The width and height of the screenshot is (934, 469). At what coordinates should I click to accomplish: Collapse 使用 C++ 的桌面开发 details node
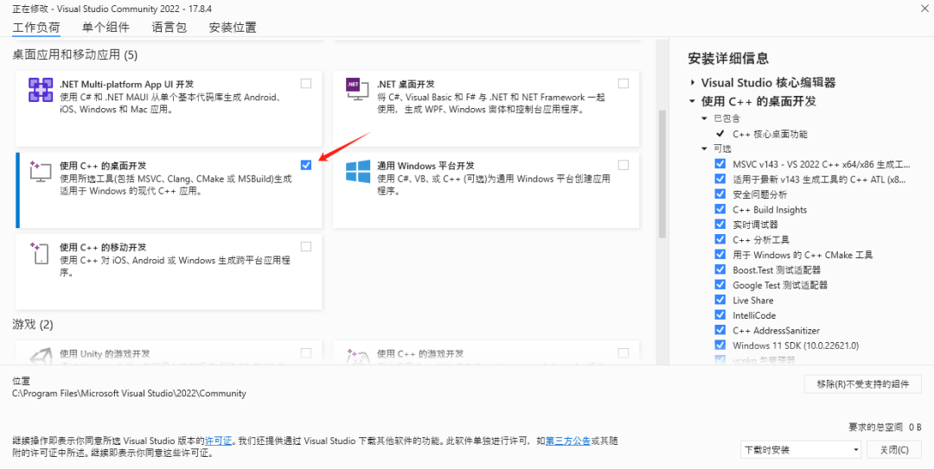pyautogui.click(x=692, y=101)
